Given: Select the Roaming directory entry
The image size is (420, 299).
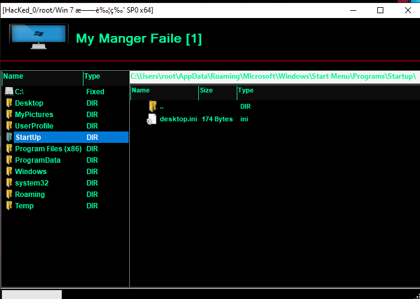Looking at the screenshot, I should pos(29,195).
